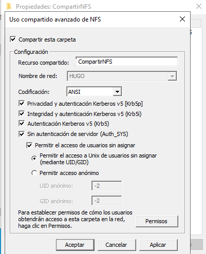Click the Recurso compartido label
This screenshot has width=206, height=254.
pos(44,63)
